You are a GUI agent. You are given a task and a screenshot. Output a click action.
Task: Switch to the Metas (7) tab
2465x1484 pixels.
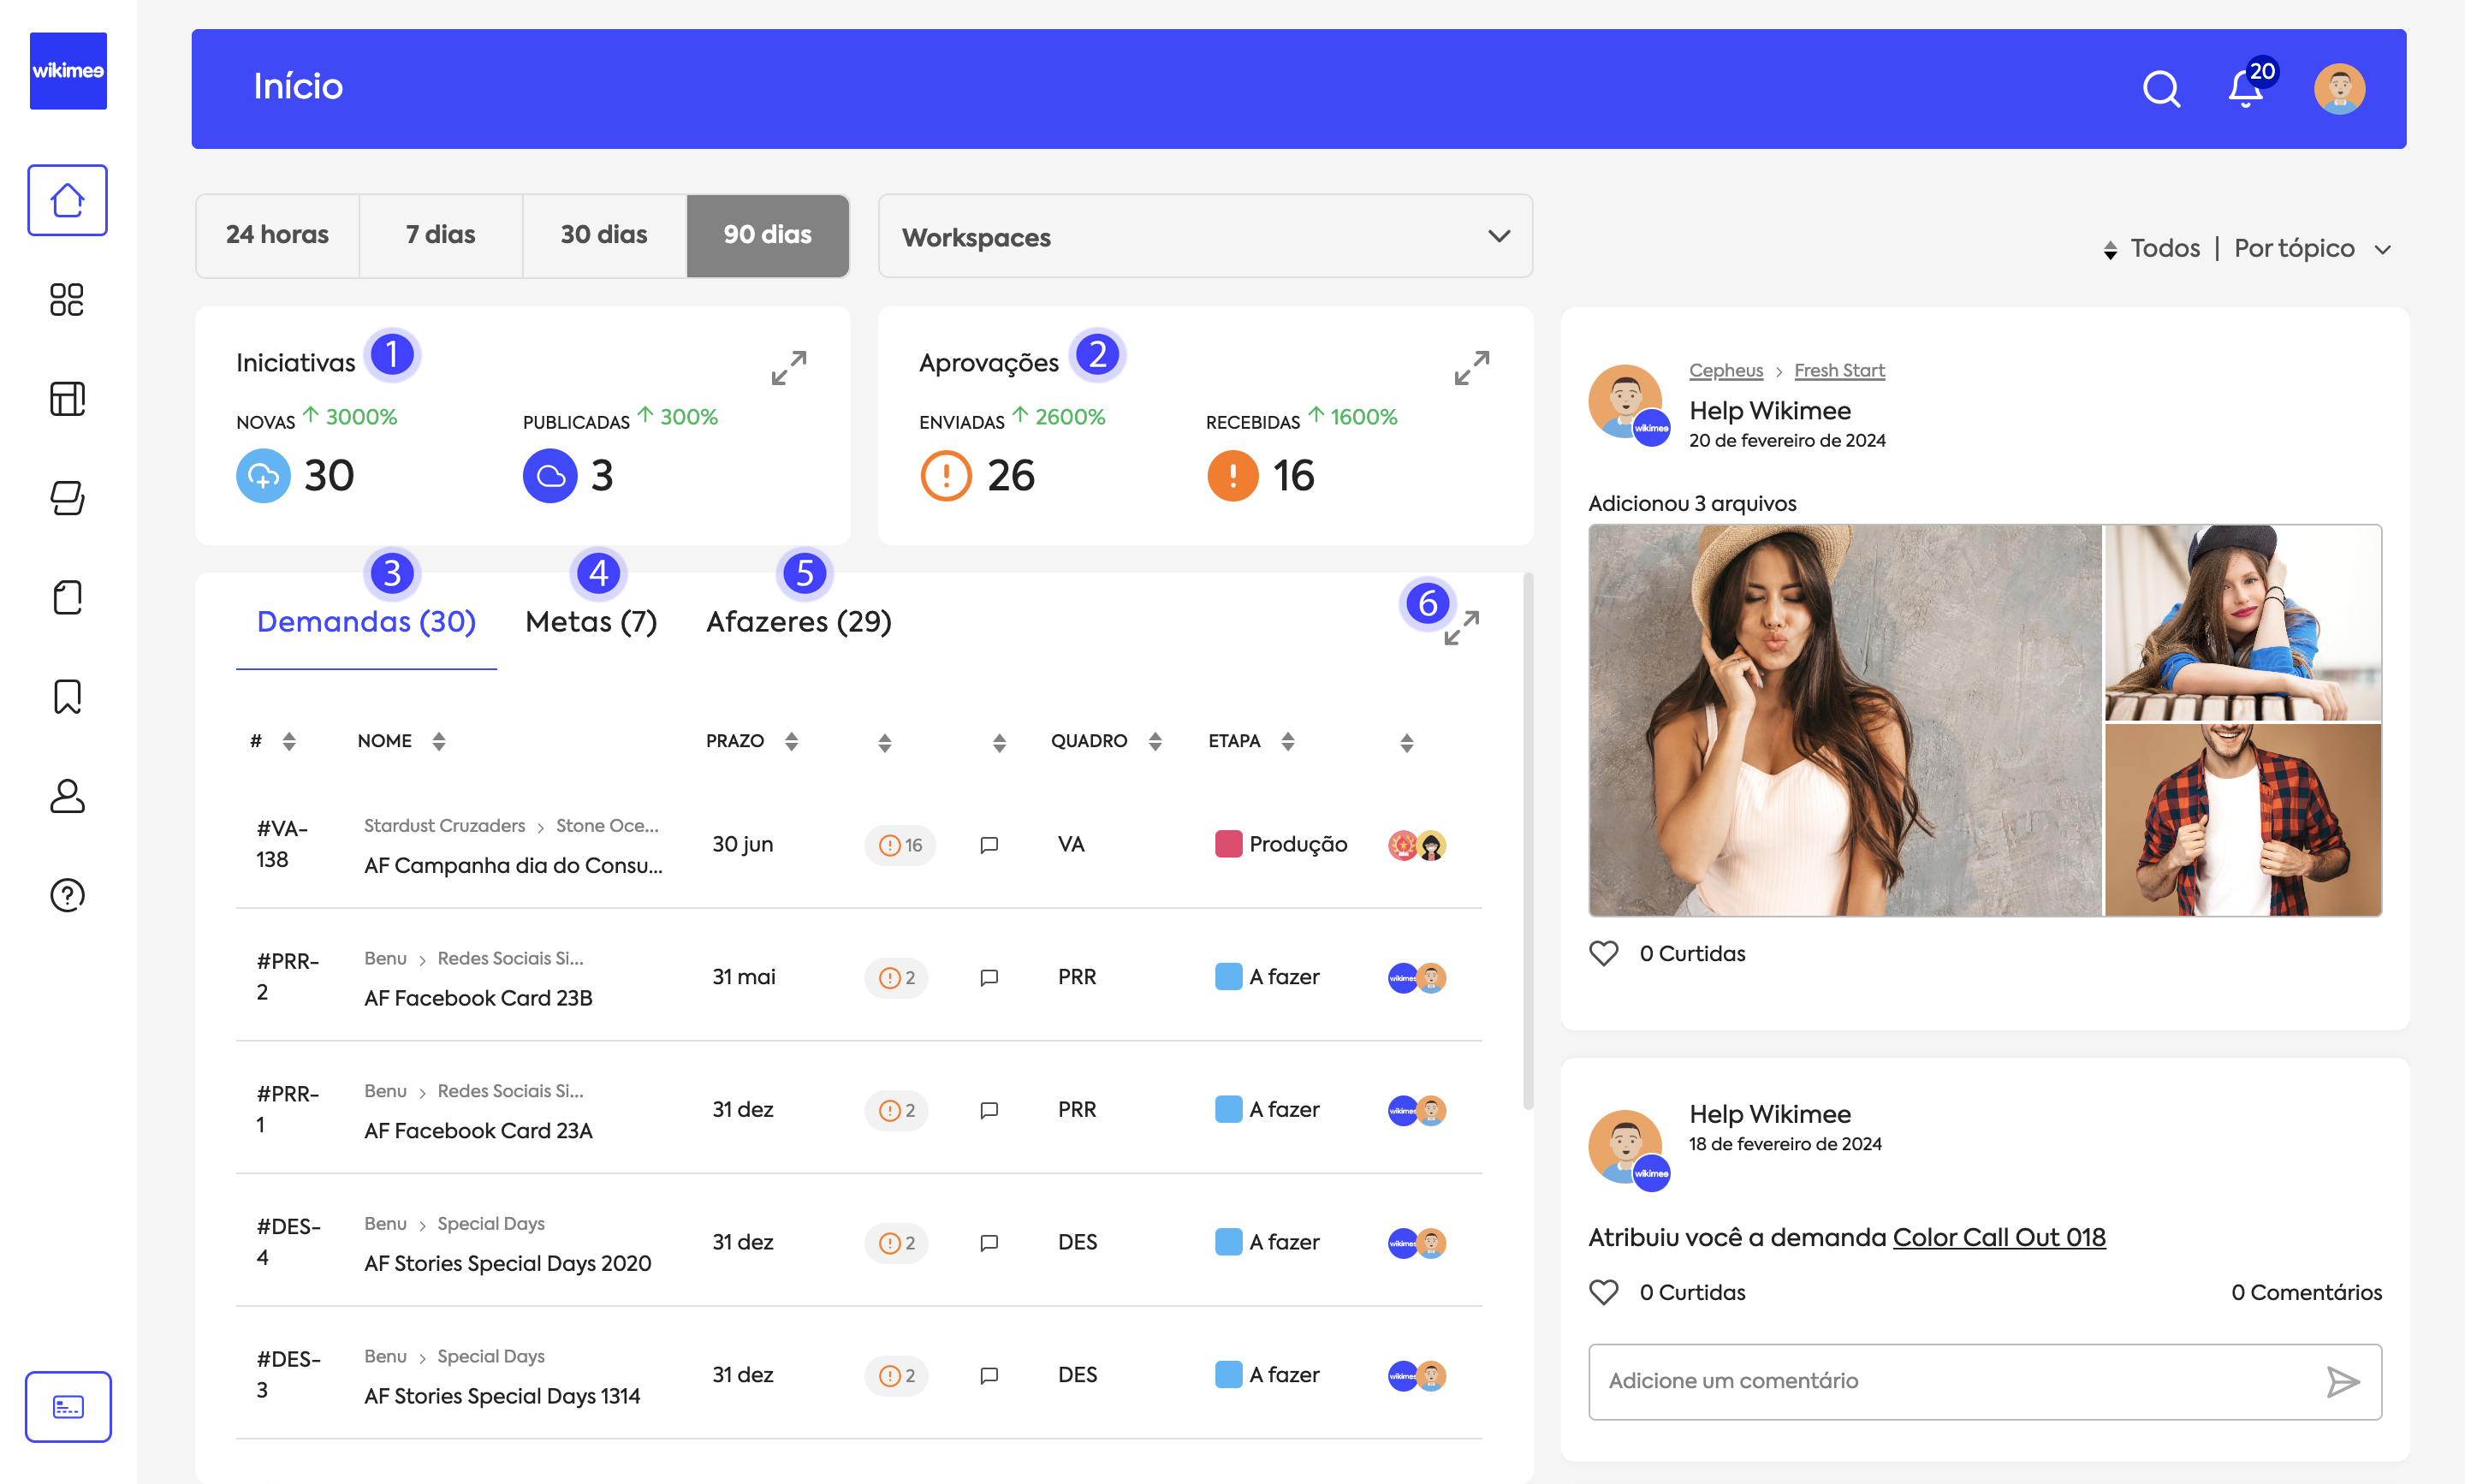tap(591, 622)
